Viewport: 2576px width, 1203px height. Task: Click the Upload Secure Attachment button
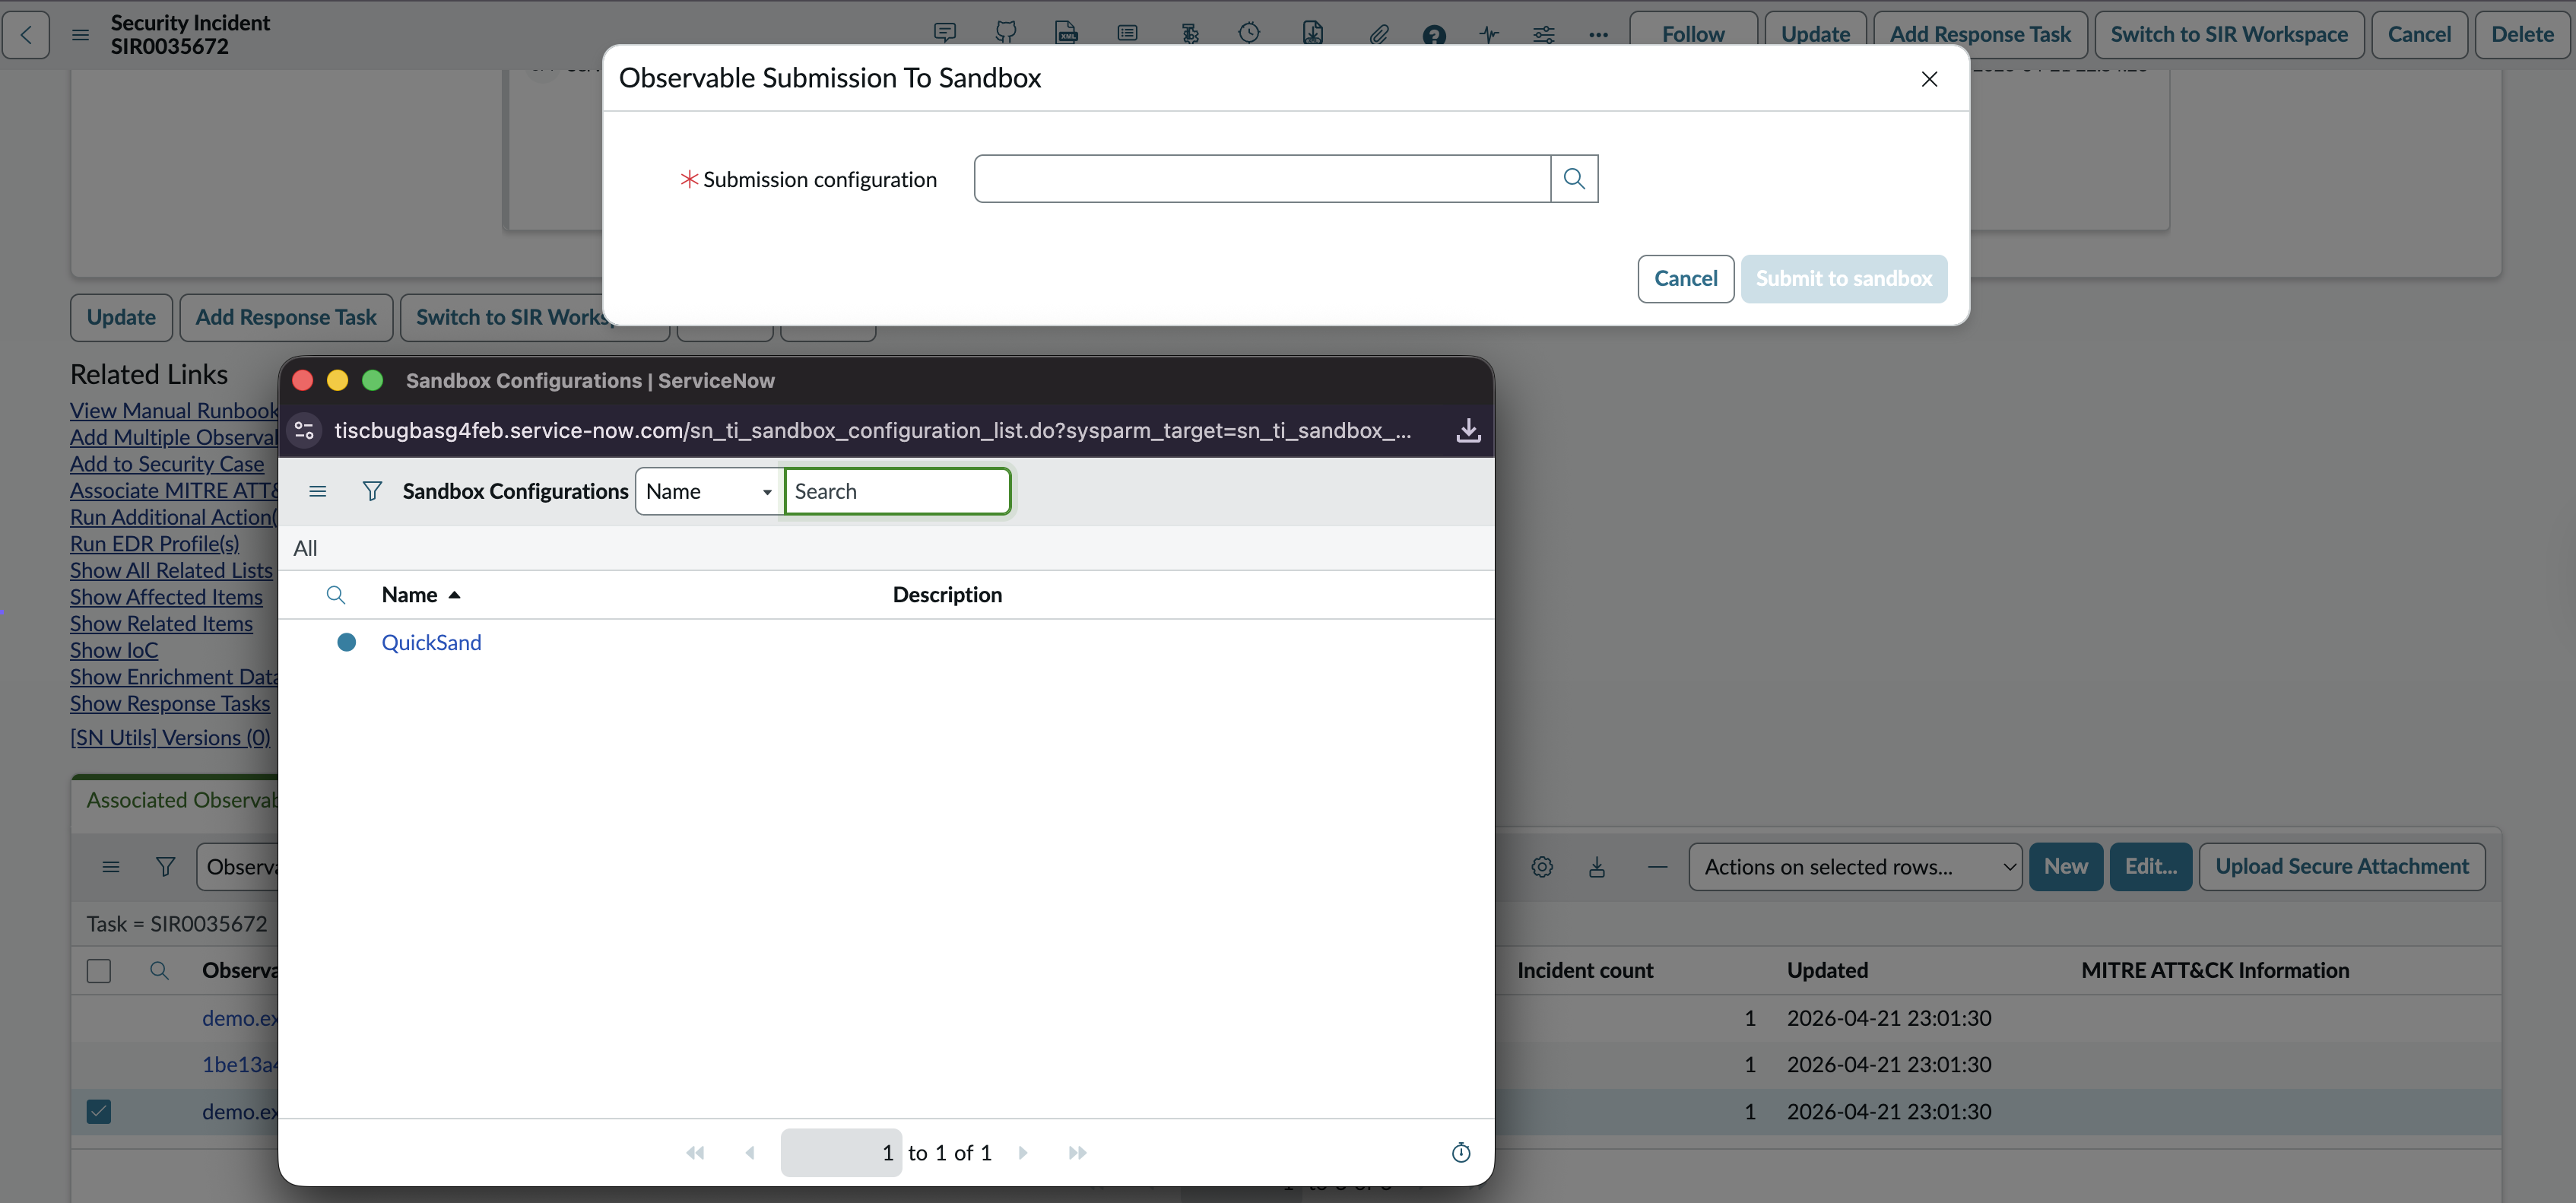[x=2342, y=867]
